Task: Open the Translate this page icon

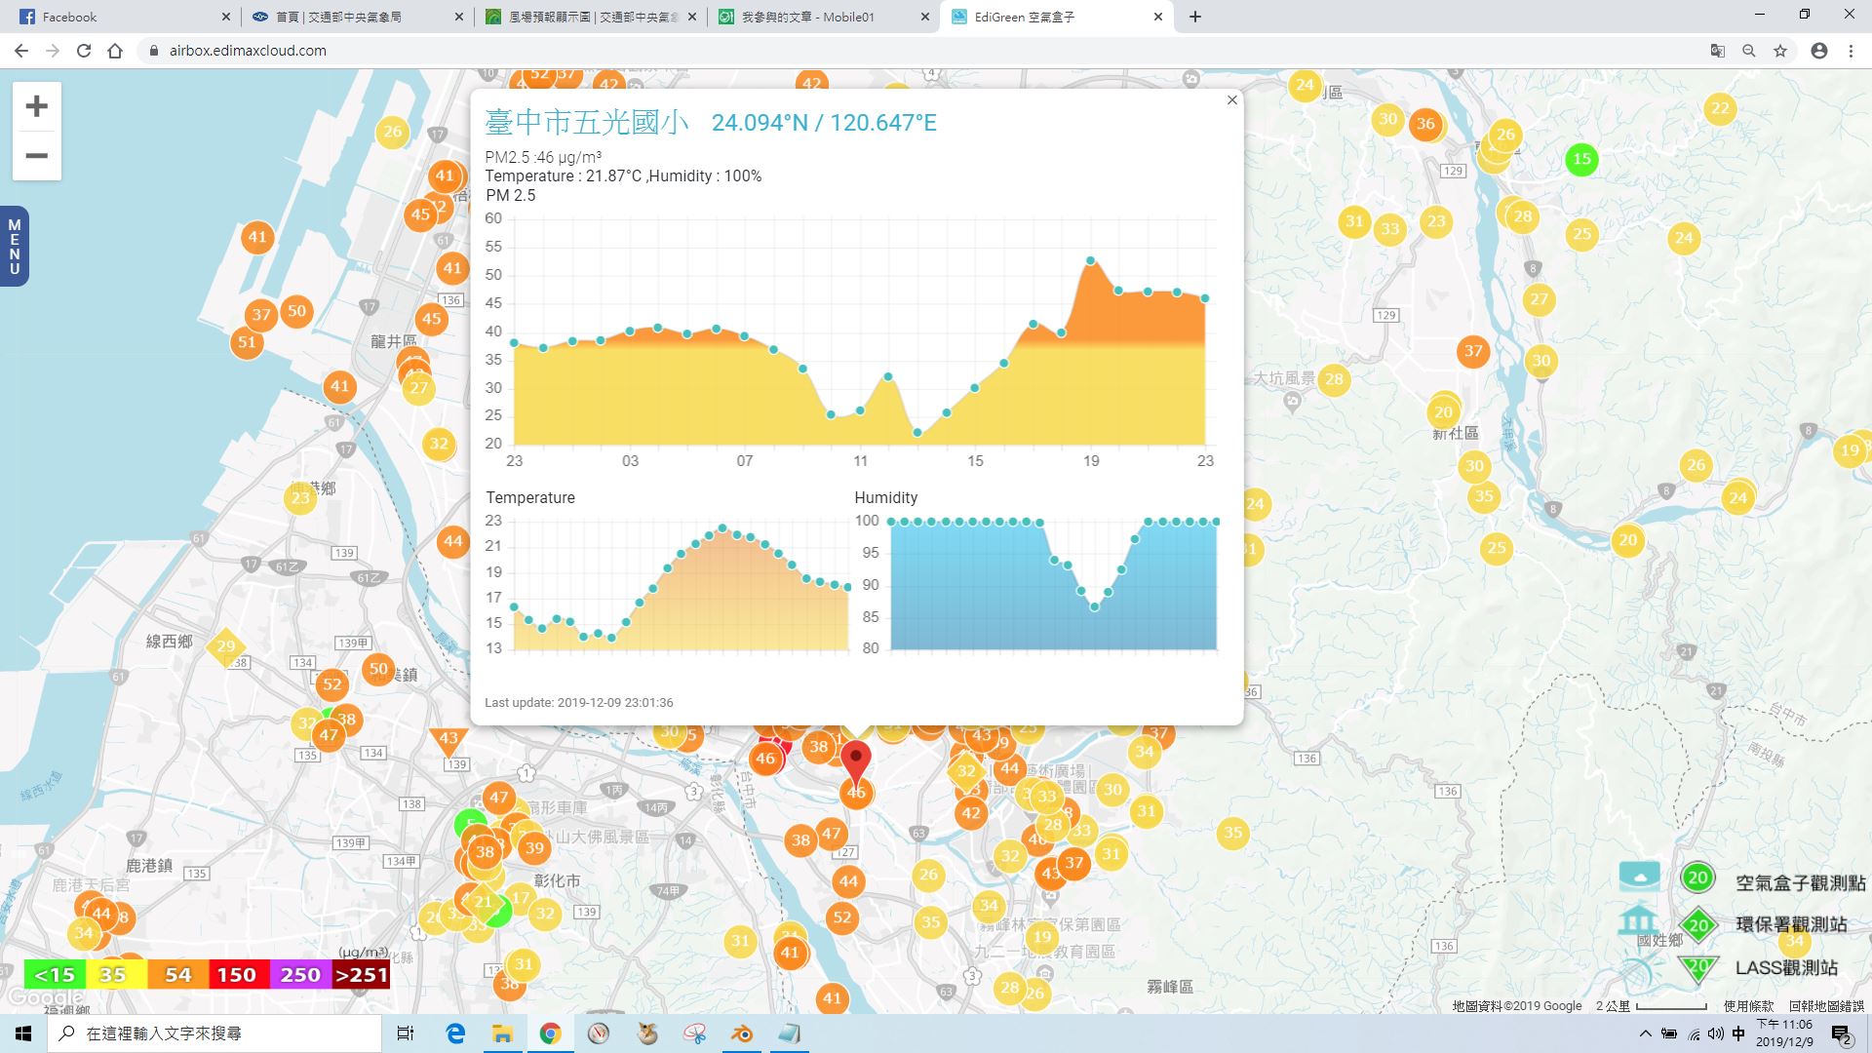Action: pyautogui.click(x=1718, y=51)
